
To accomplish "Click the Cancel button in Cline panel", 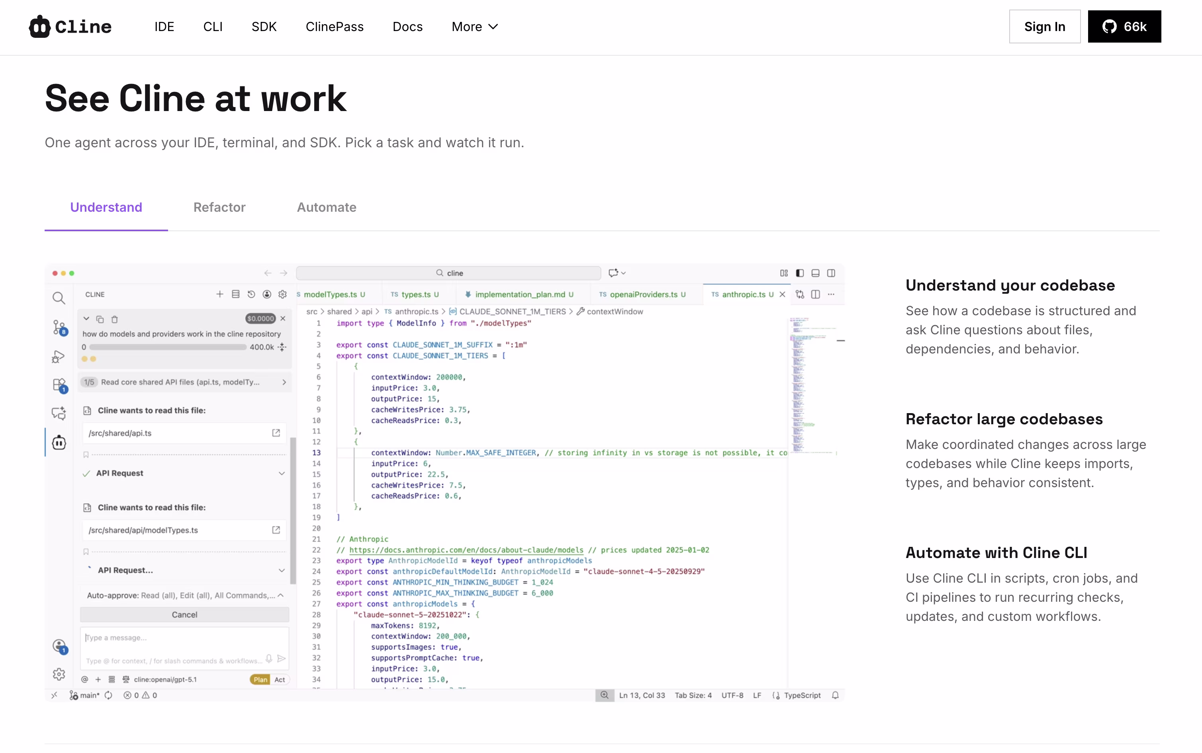I will pyautogui.click(x=184, y=614).
